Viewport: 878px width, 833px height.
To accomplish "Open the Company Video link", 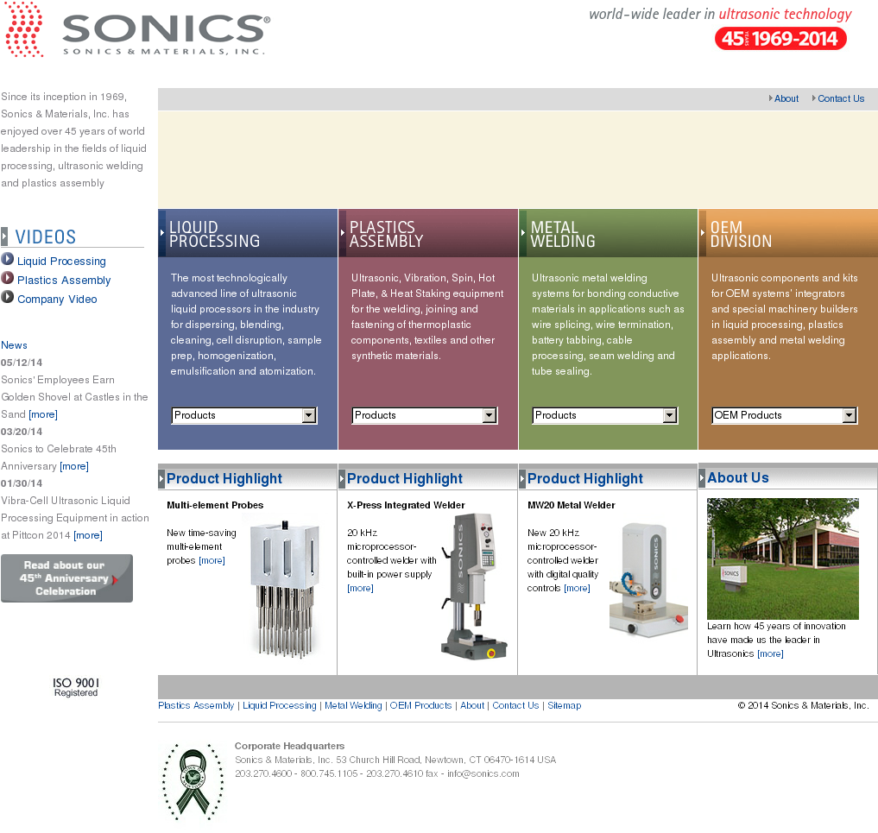I will [x=57, y=300].
